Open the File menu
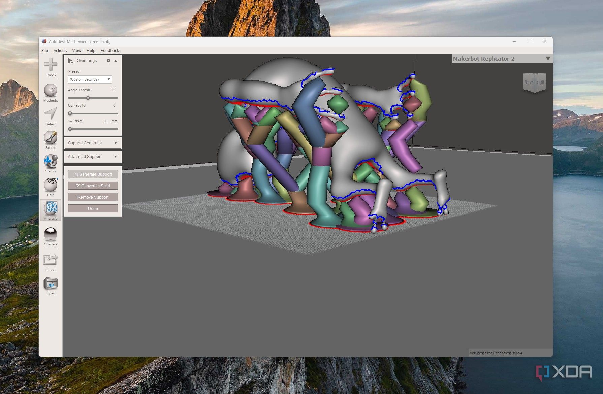The width and height of the screenshot is (603, 394). pyautogui.click(x=45, y=51)
